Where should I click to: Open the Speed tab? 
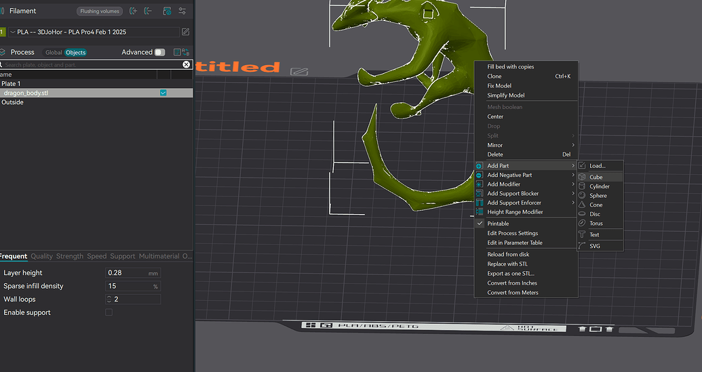tap(97, 256)
